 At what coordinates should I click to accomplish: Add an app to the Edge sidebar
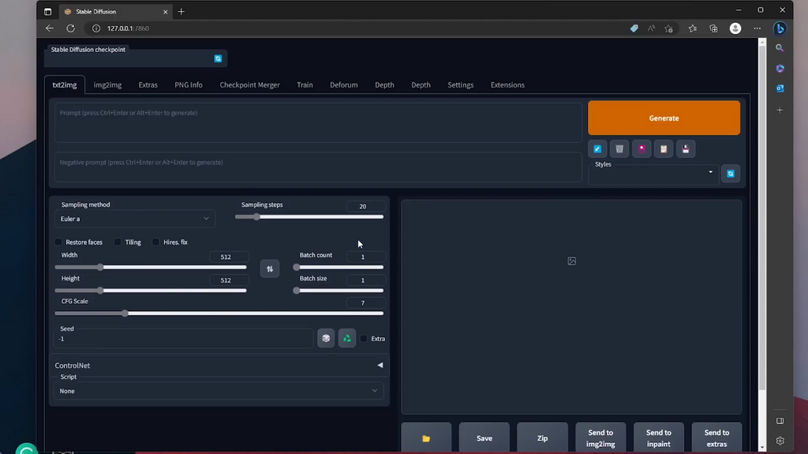pos(780,110)
